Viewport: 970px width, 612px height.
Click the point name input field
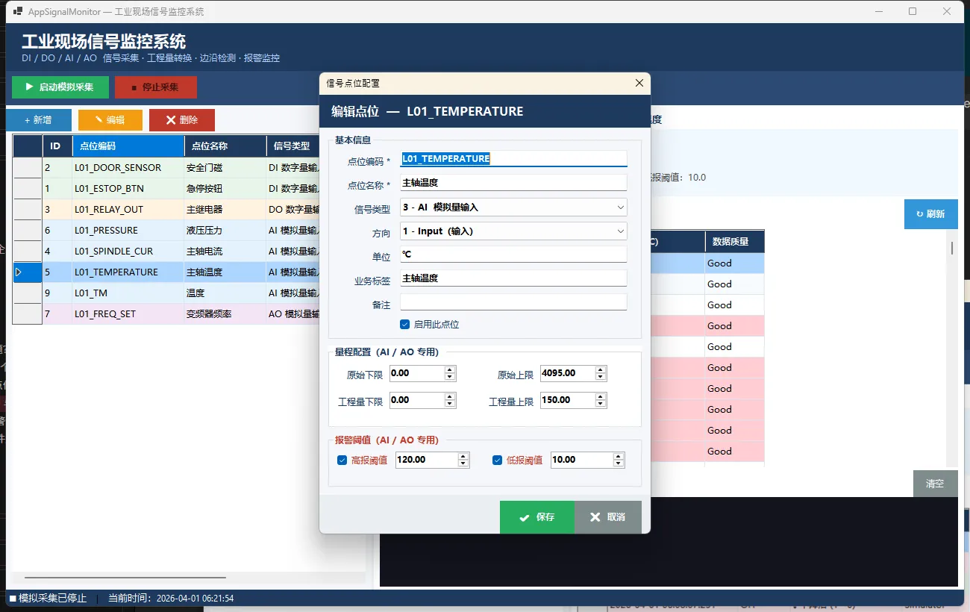[513, 184]
